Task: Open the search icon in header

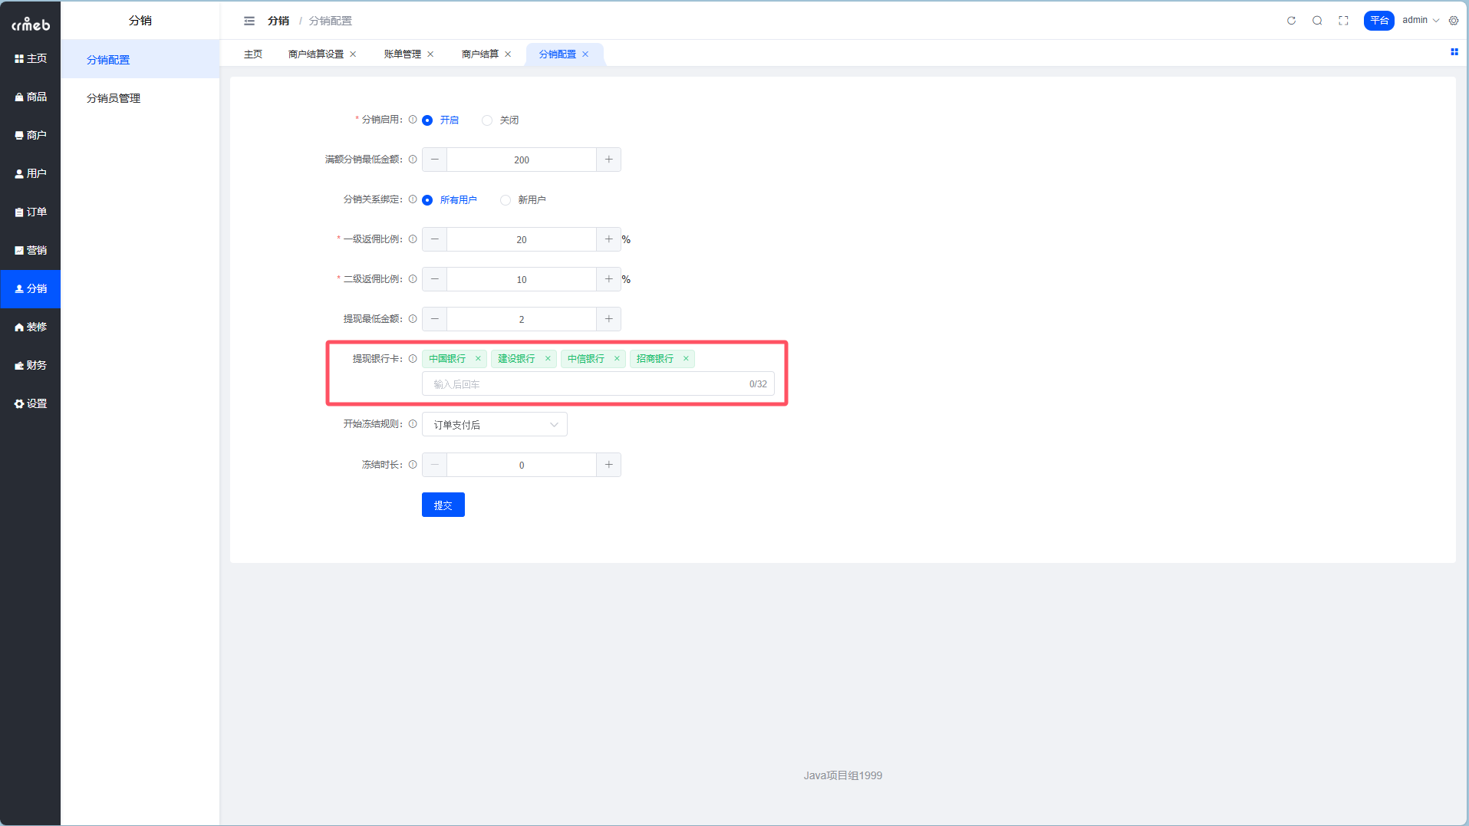Action: (1317, 21)
